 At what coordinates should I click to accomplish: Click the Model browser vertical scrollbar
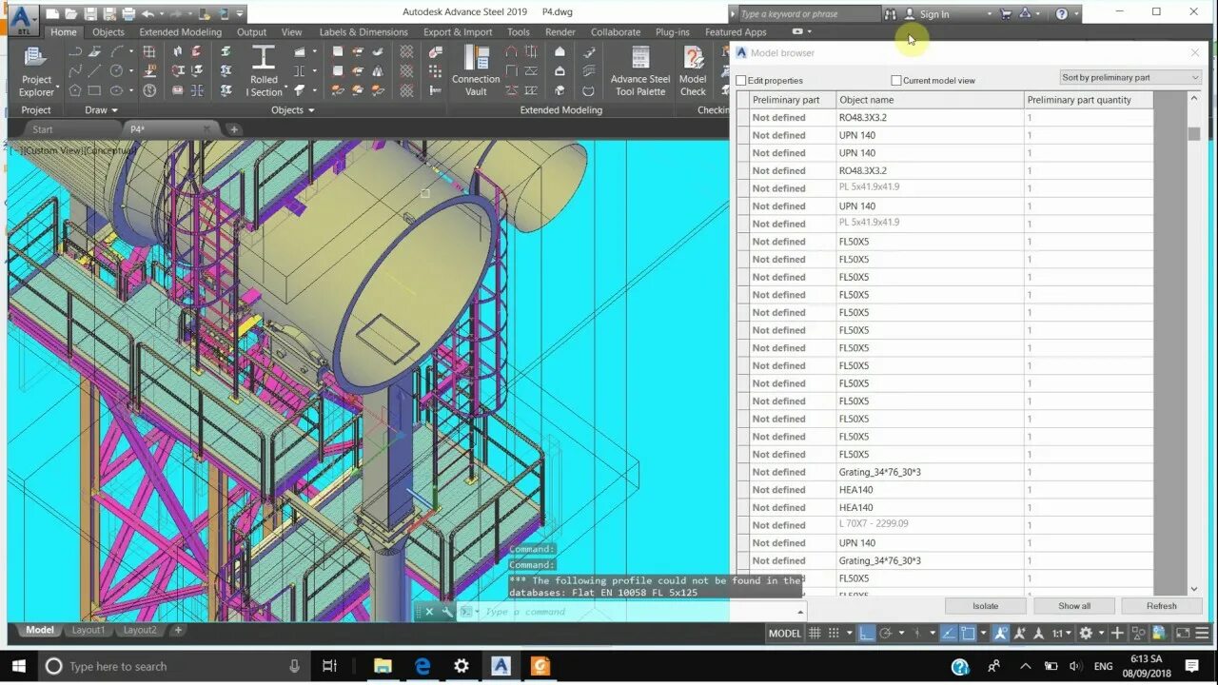point(1194,343)
